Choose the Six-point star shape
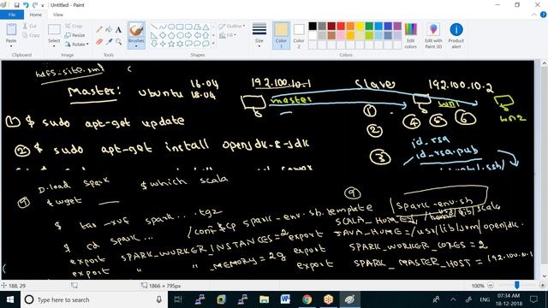548x308 pixels. click(180, 44)
